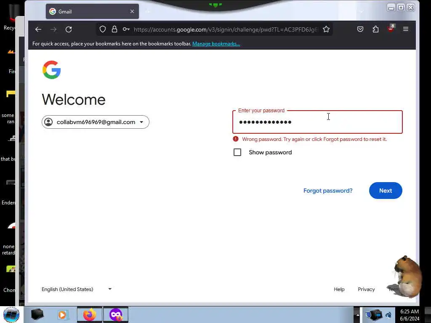Click the Manage bookmarks link

coord(216,44)
